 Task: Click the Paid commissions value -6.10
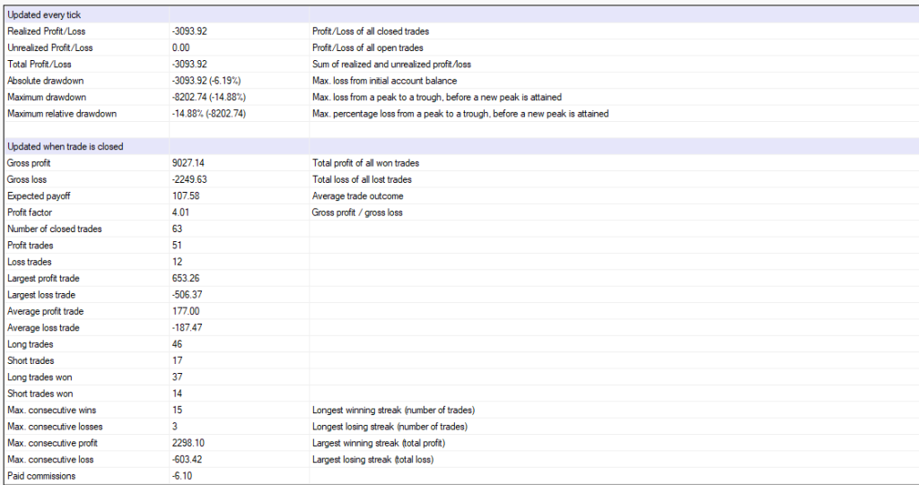(181, 476)
